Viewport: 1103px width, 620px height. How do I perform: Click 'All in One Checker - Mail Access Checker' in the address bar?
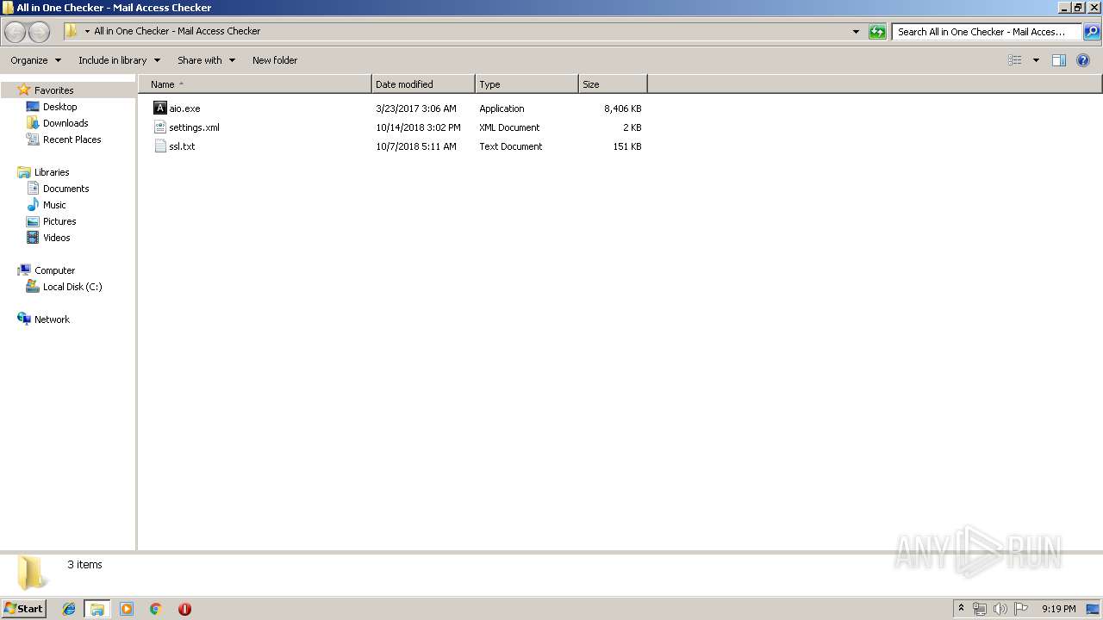click(177, 31)
